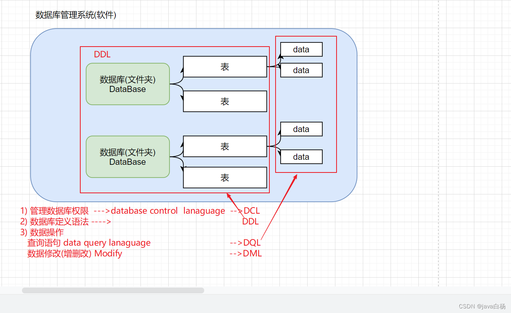
Task: Select the topmost data box
Action: pos(301,49)
